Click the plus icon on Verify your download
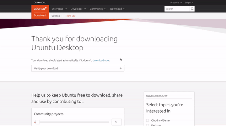Image resolution: width=226 pixels, height=126 pixels. [121, 68]
